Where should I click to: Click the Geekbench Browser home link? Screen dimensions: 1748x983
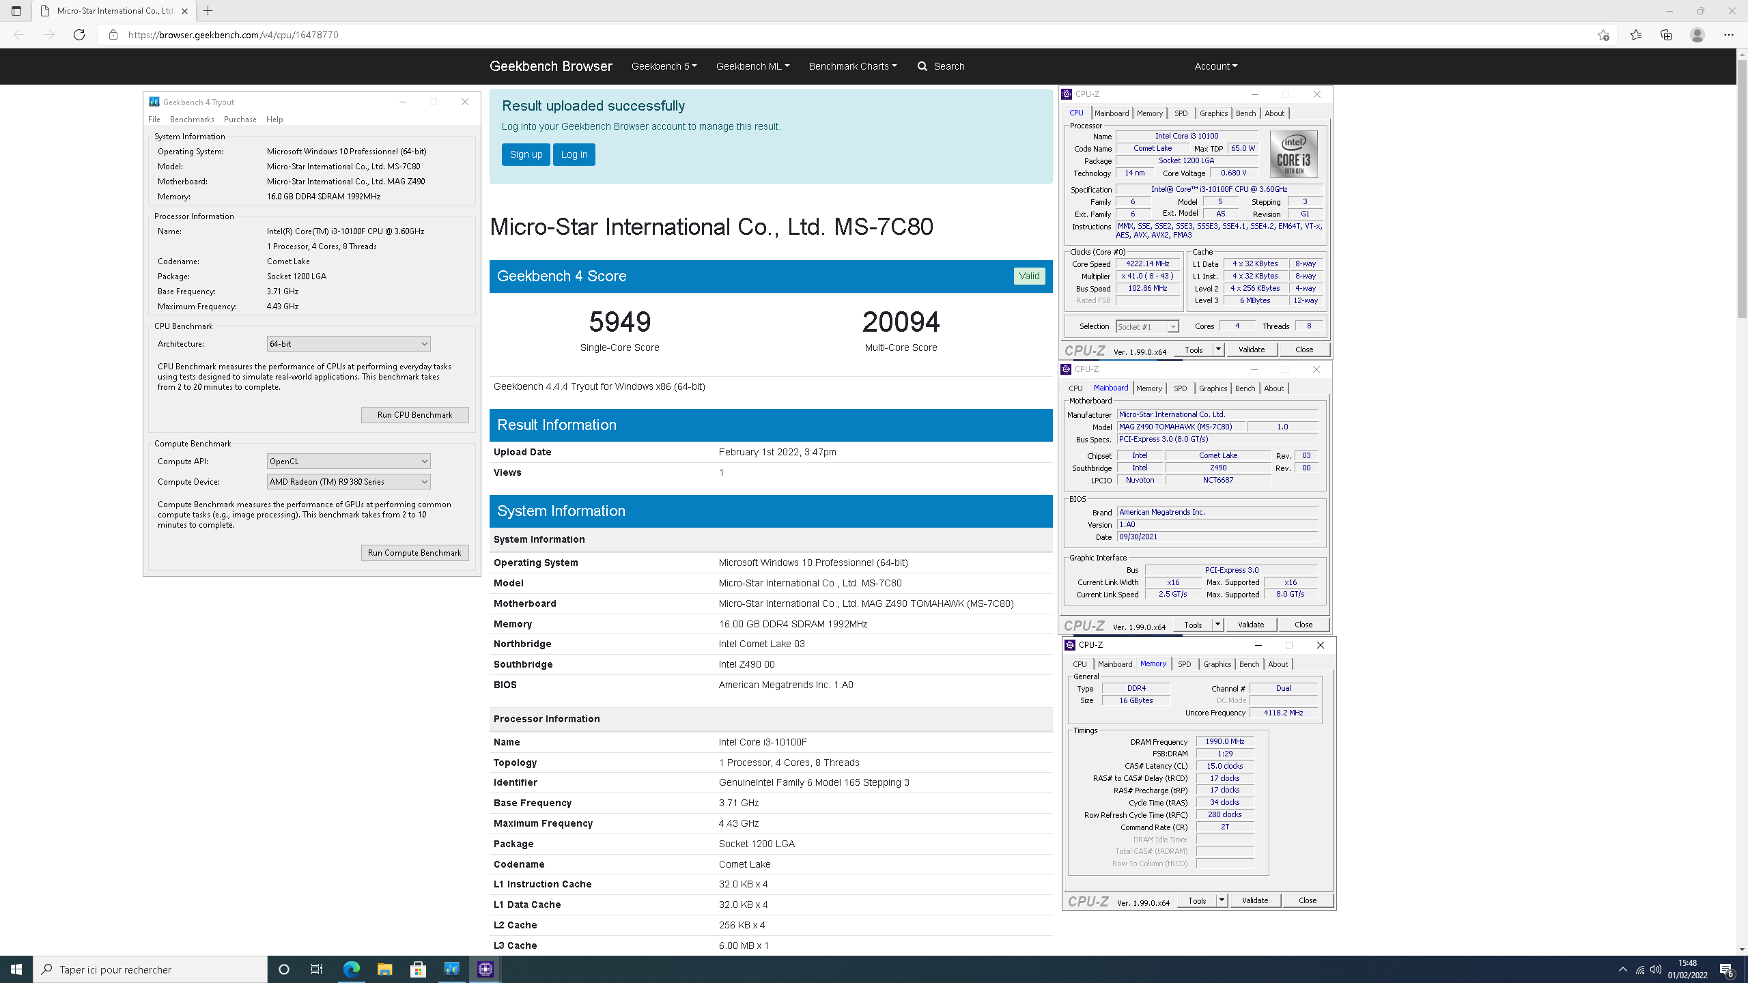tap(550, 66)
